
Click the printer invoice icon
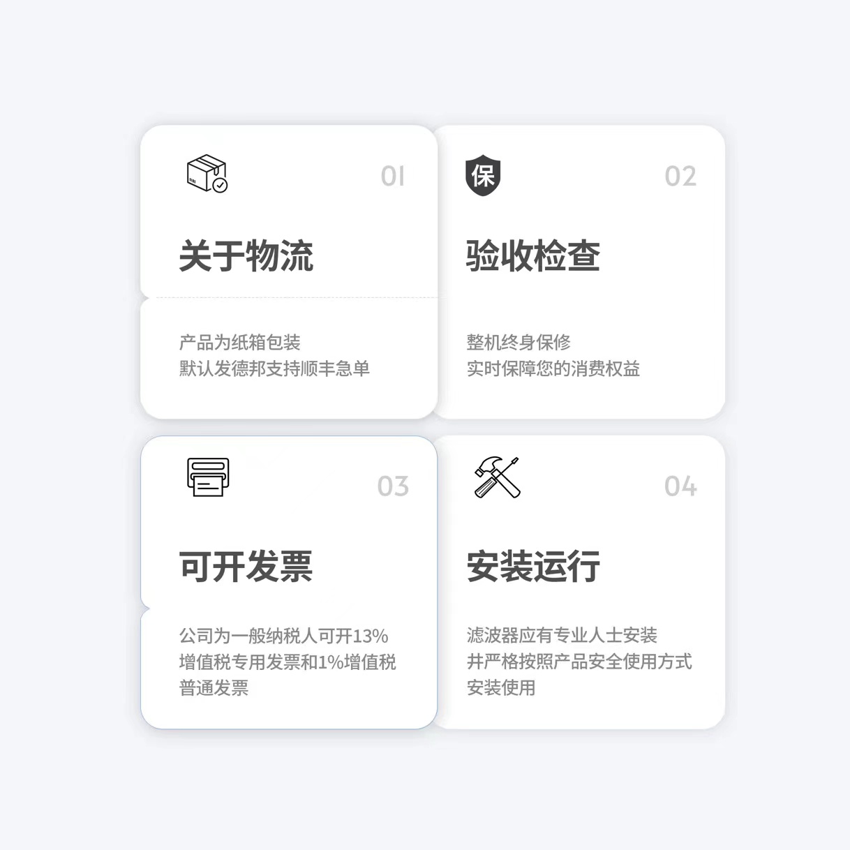[208, 477]
